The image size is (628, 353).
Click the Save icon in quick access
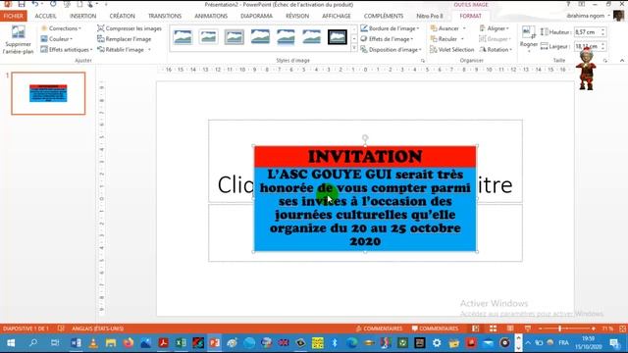coord(22,4)
